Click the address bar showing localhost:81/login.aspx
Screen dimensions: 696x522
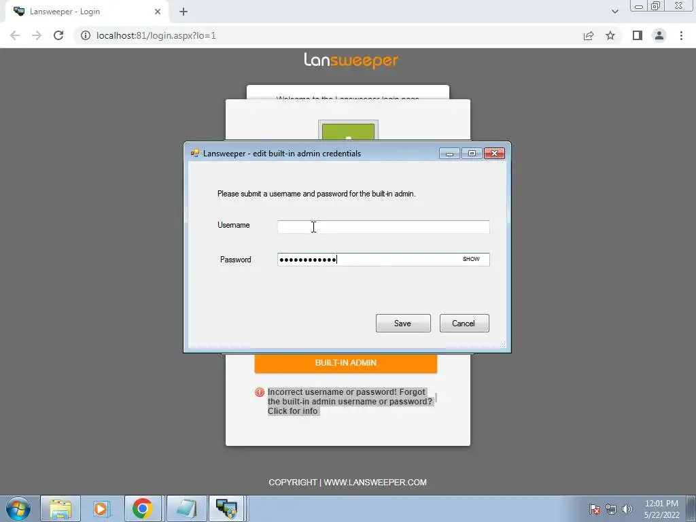coord(156,35)
